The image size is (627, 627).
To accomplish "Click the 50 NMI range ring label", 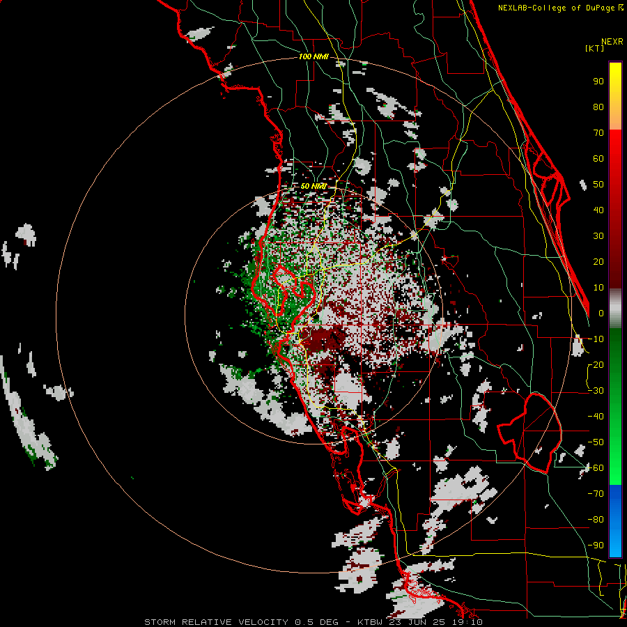I will [x=313, y=186].
